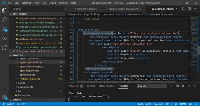Expand the assets folder
This screenshot has height=112, width=200.
point(21,83)
